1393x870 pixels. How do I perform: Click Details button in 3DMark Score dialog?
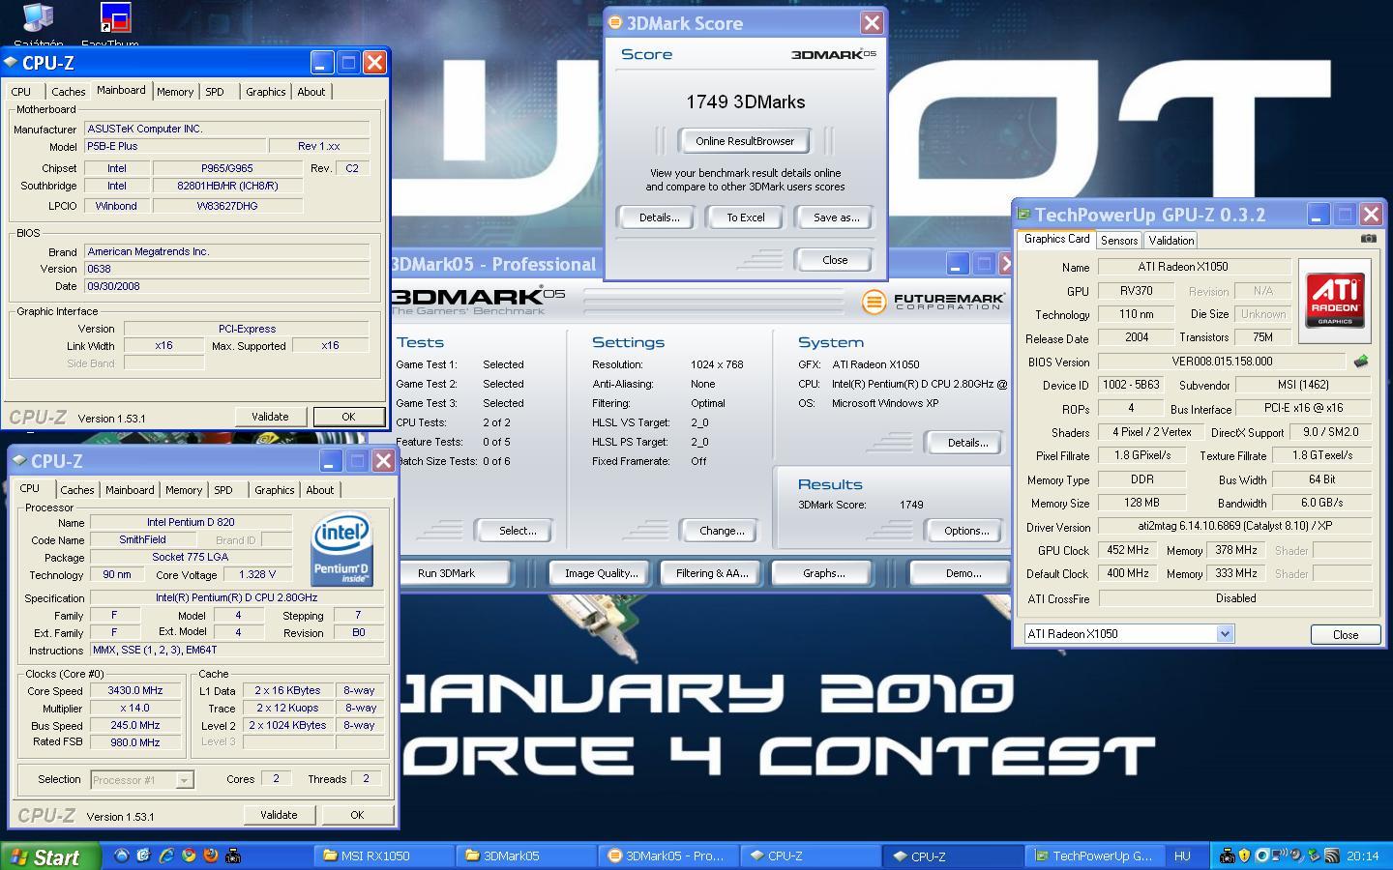tap(659, 217)
